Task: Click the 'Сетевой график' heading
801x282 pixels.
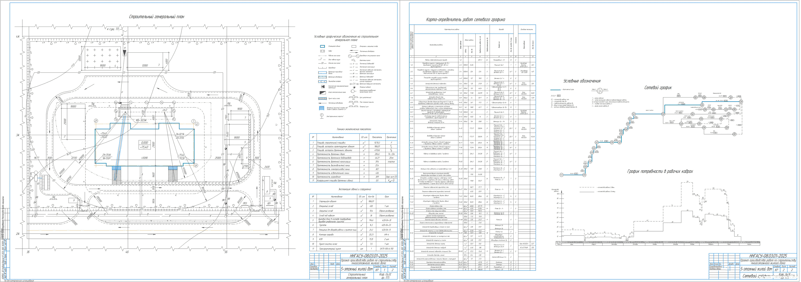Action: [658, 88]
